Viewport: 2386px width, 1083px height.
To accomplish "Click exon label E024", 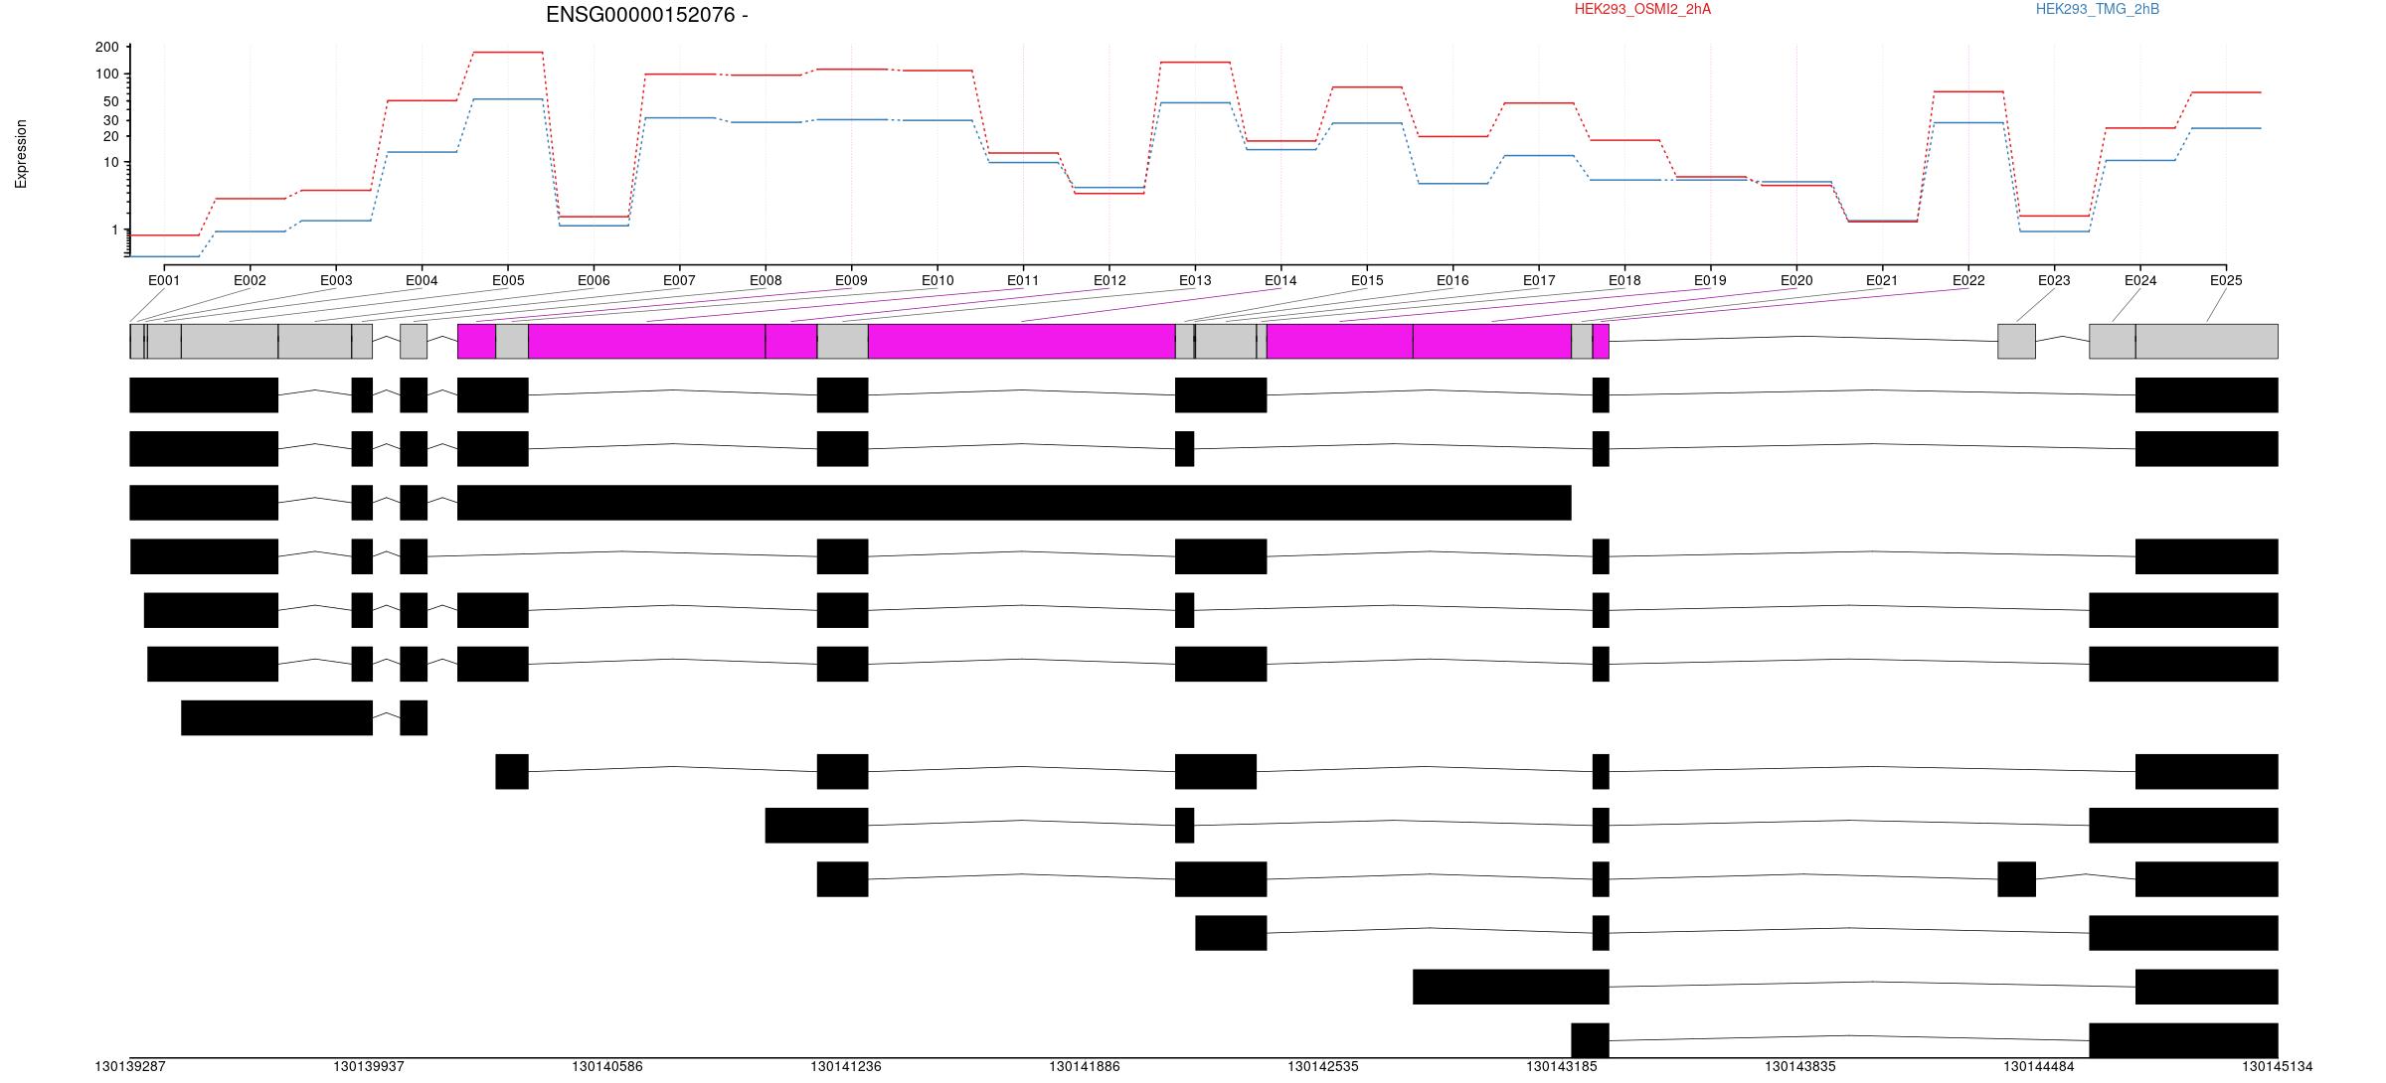I will click(x=2140, y=280).
